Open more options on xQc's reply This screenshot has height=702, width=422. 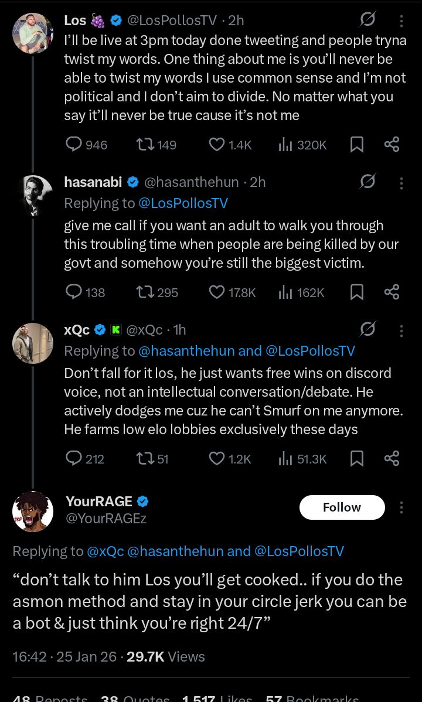(401, 331)
